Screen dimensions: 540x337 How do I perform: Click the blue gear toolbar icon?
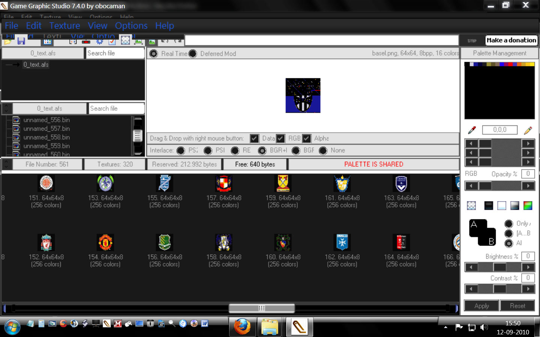(99, 42)
